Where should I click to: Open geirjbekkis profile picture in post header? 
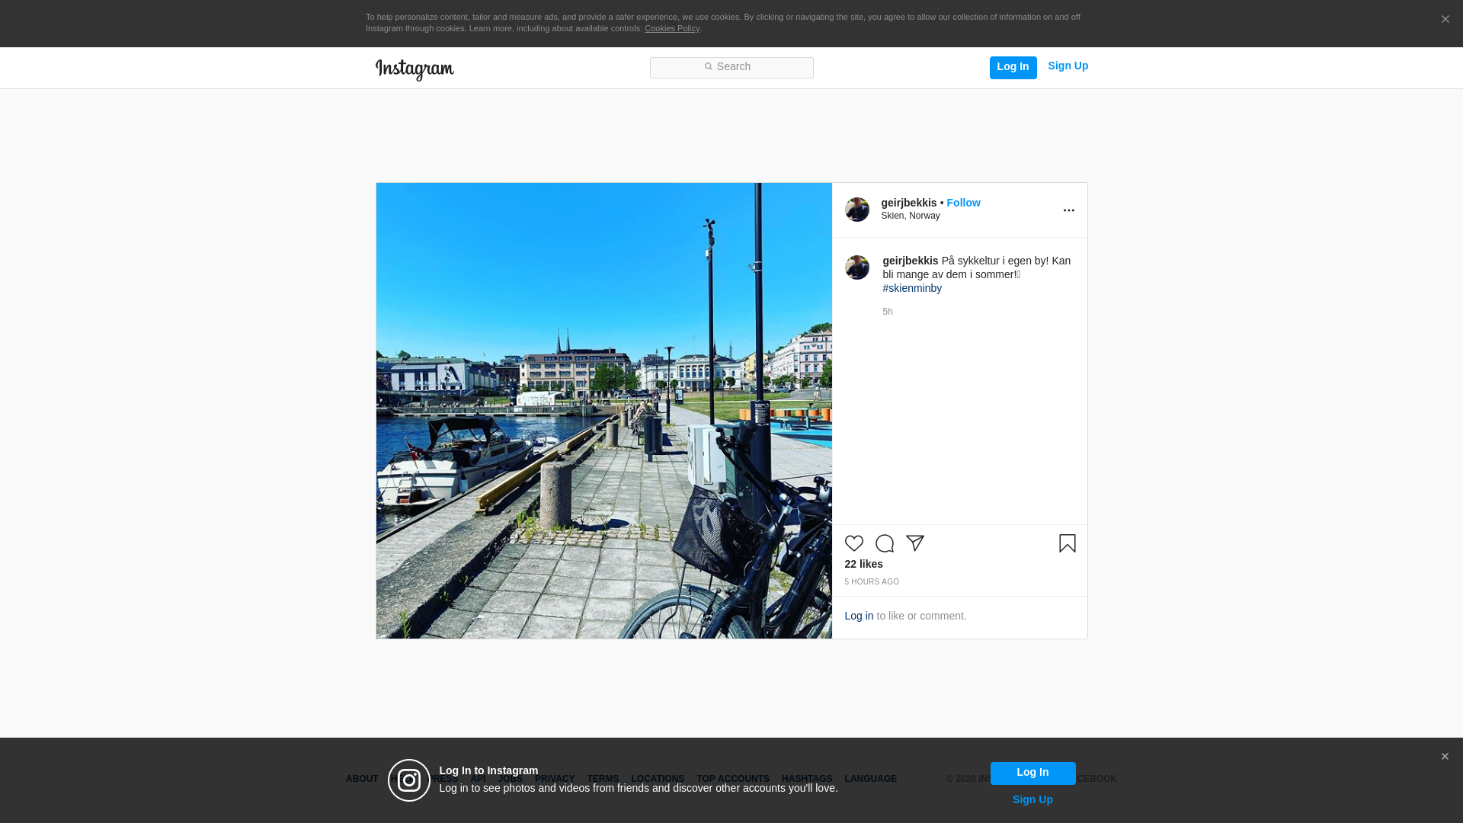pos(856,210)
